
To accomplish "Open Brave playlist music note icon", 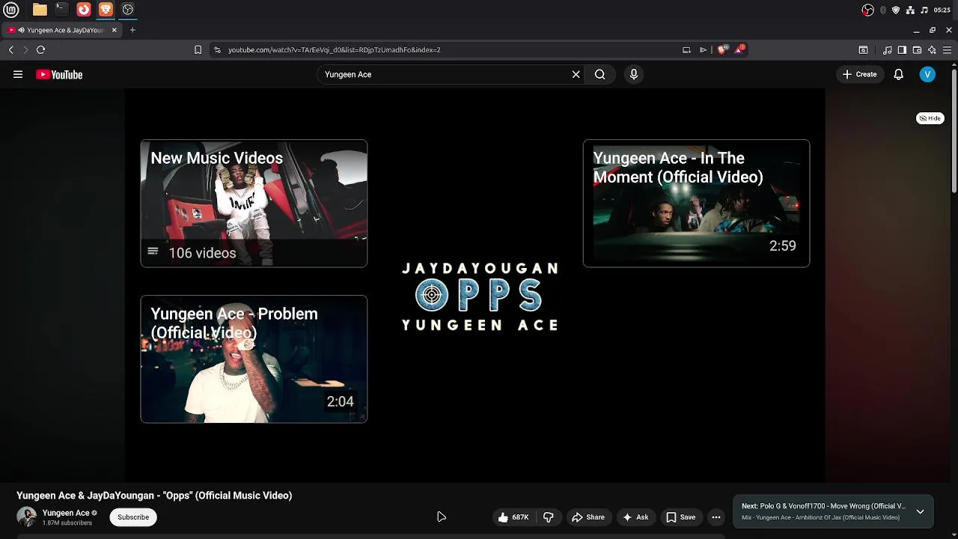I will tap(887, 49).
